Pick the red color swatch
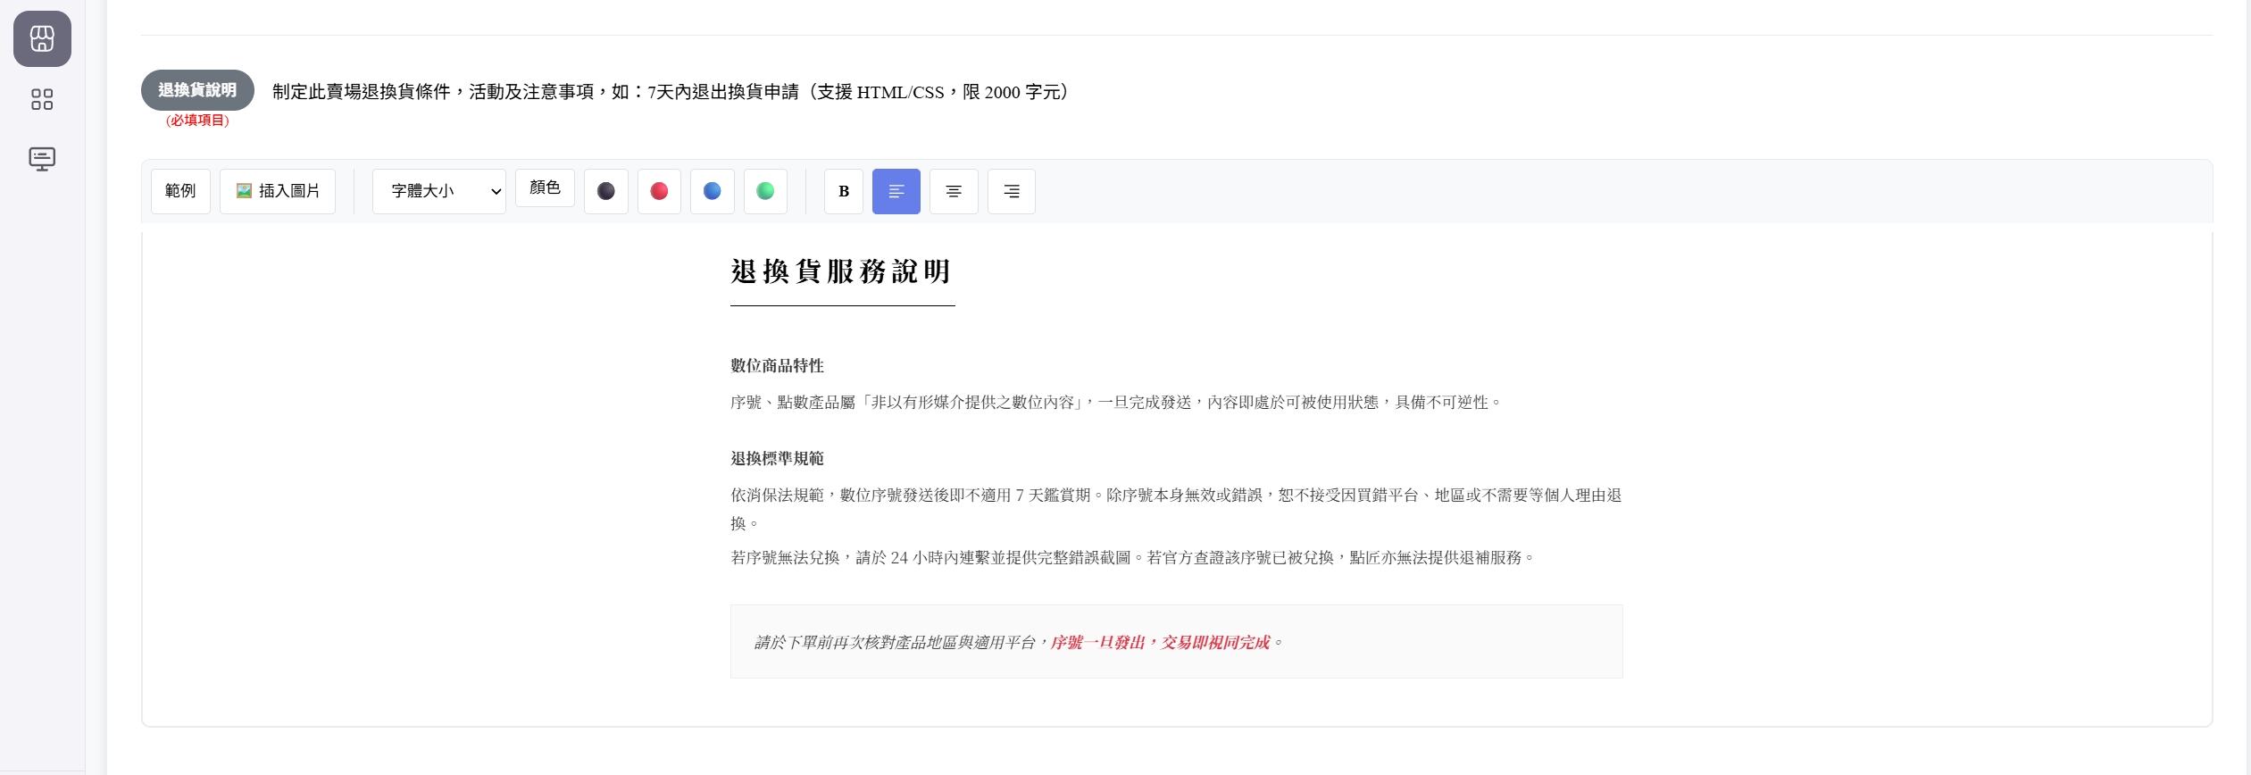Screen dimensions: 2251x775 (659, 191)
